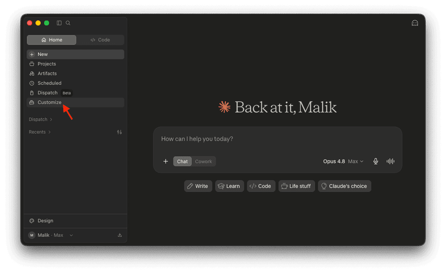This screenshot has width=446, height=273.
Task: Start voice mode with waveform icon
Action: point(391,161)
